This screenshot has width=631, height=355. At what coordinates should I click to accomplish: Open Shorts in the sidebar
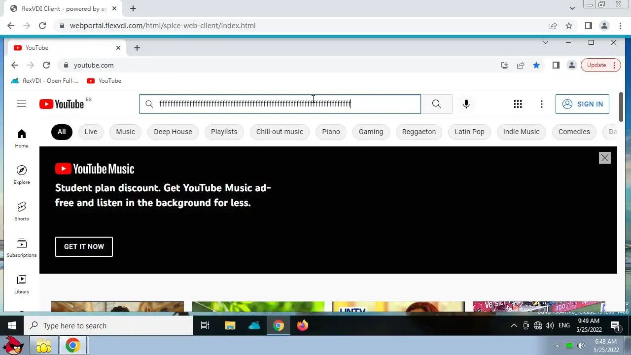tap(22, 212)
